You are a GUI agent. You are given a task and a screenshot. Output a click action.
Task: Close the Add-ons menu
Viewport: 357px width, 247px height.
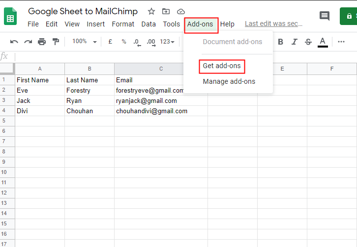[x=200, y=24]
